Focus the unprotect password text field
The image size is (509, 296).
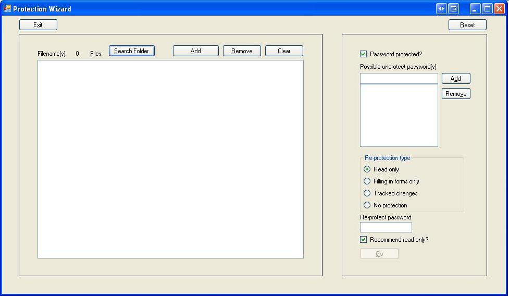point(399,78)
